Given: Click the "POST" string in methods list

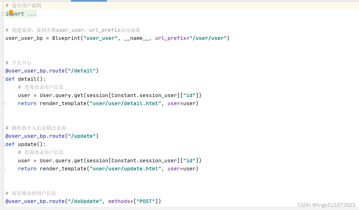Looking at the screenshot, I should point(146,201).
